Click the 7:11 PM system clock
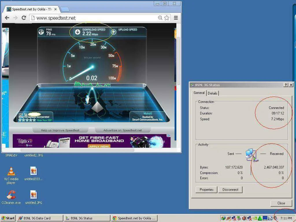 coord(286,218)
